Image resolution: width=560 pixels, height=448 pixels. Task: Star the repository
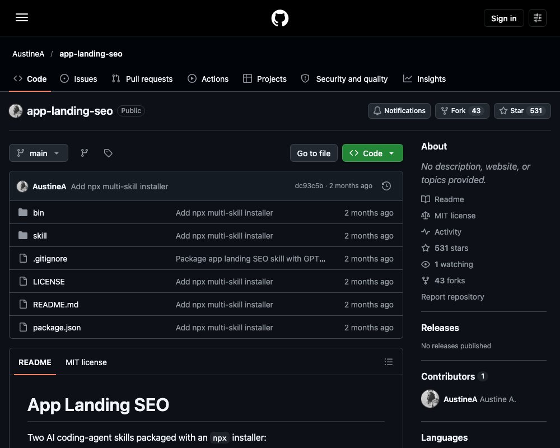coord(522,111)
